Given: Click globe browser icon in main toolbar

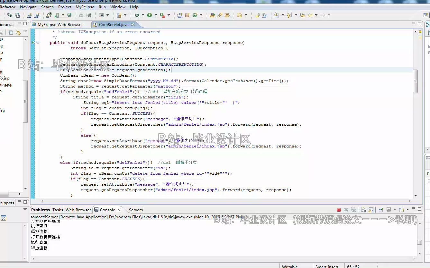Looking at the screenshot, I should (x=69, y=15).
